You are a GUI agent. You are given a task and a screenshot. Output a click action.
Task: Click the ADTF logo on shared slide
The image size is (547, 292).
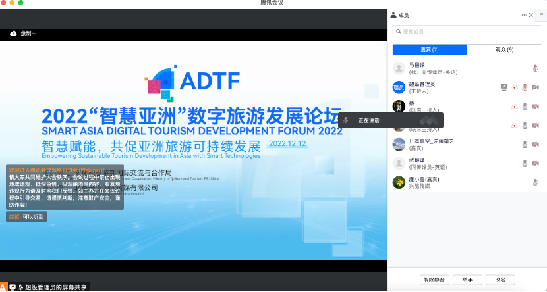(x=192, y=83)
